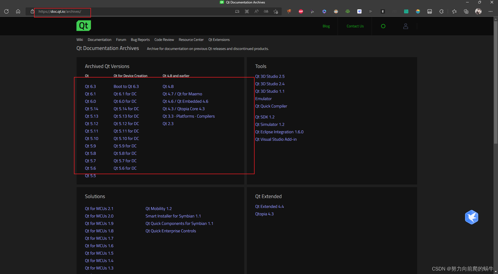Viewport: 498px width, 274px height.
Task: Open Qt 4.7 / Qt for Maemo link
Action: tap(182, 94)
